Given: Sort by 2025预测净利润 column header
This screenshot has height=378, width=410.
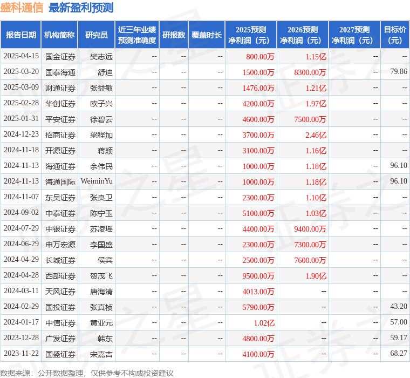Looking at the screenshot, I should click(251, 35).
